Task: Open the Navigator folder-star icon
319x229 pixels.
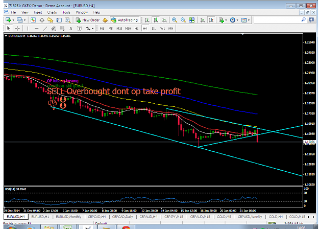Action: point(50,20)
